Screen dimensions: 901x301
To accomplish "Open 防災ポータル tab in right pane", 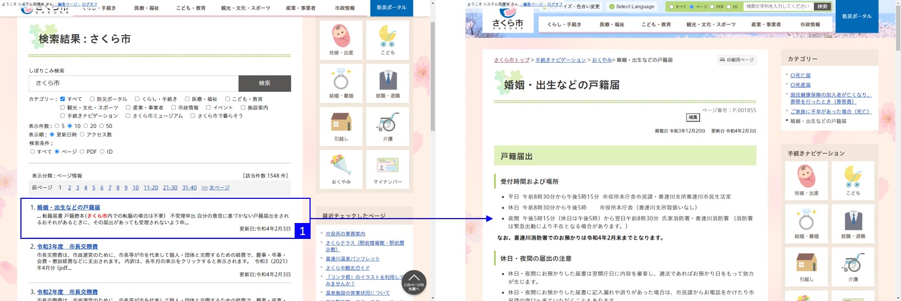I will pyautogui.click(x=857, y=16).
